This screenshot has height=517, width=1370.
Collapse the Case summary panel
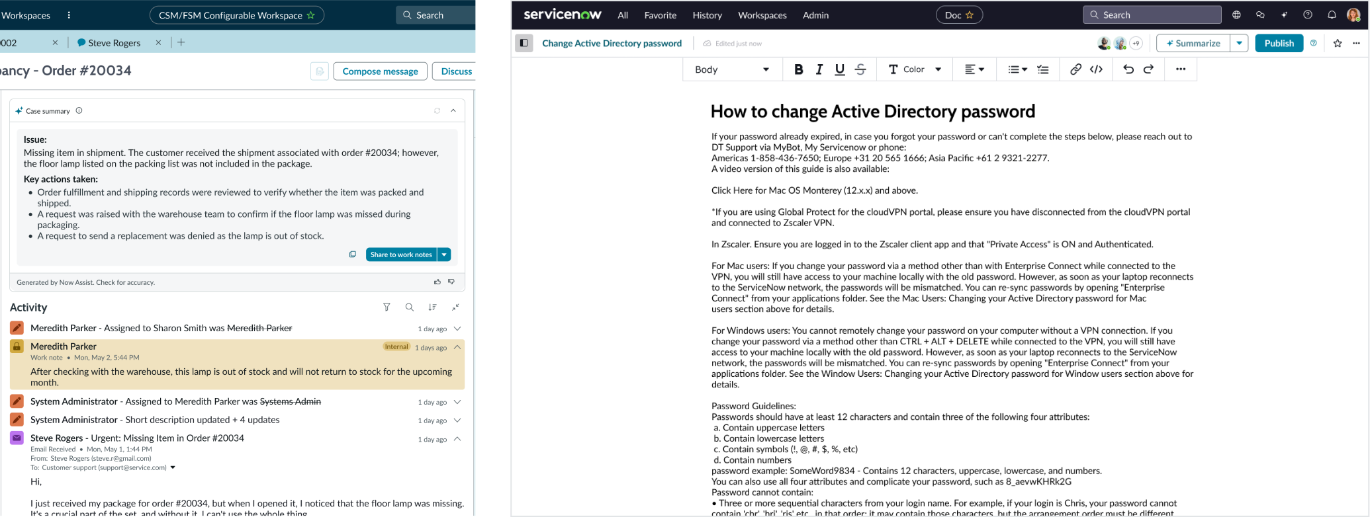(x=453, y=110)
